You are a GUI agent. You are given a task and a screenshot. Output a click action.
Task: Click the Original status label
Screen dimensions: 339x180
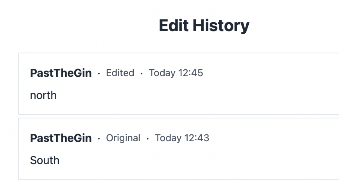pyautogui.click(x=123, y=138)
